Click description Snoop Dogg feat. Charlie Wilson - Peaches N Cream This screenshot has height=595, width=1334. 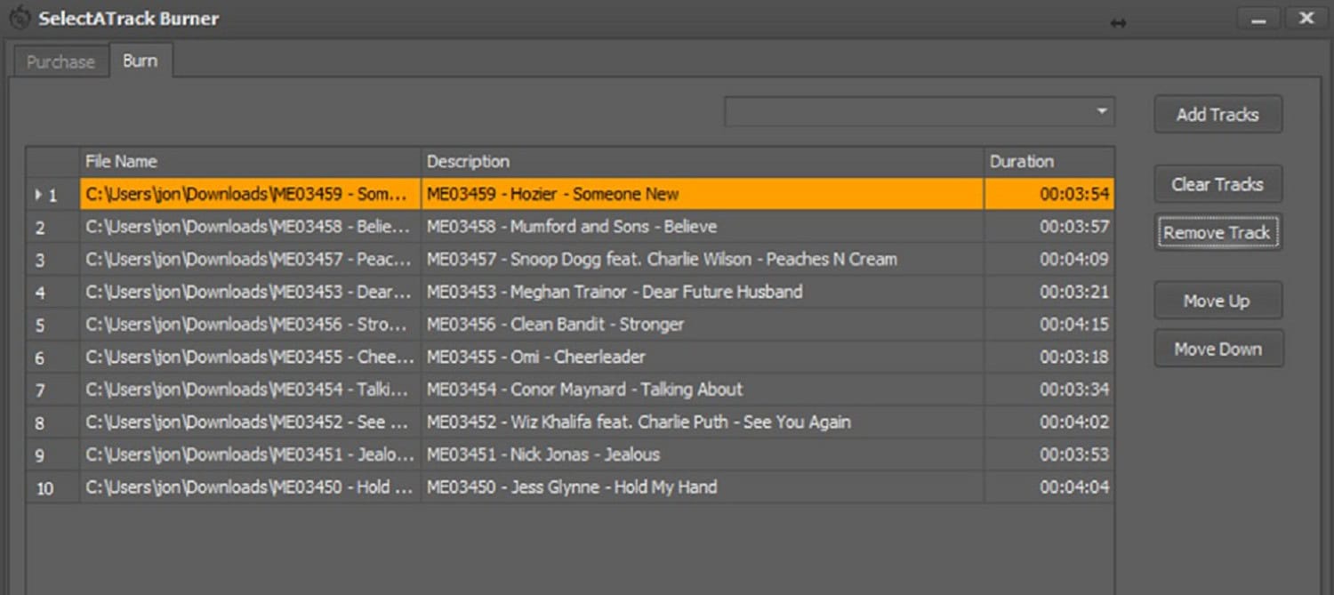[x=703, y=260]
